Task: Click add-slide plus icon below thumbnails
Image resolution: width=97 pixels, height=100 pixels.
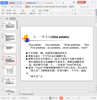Action: click(9, 94)
